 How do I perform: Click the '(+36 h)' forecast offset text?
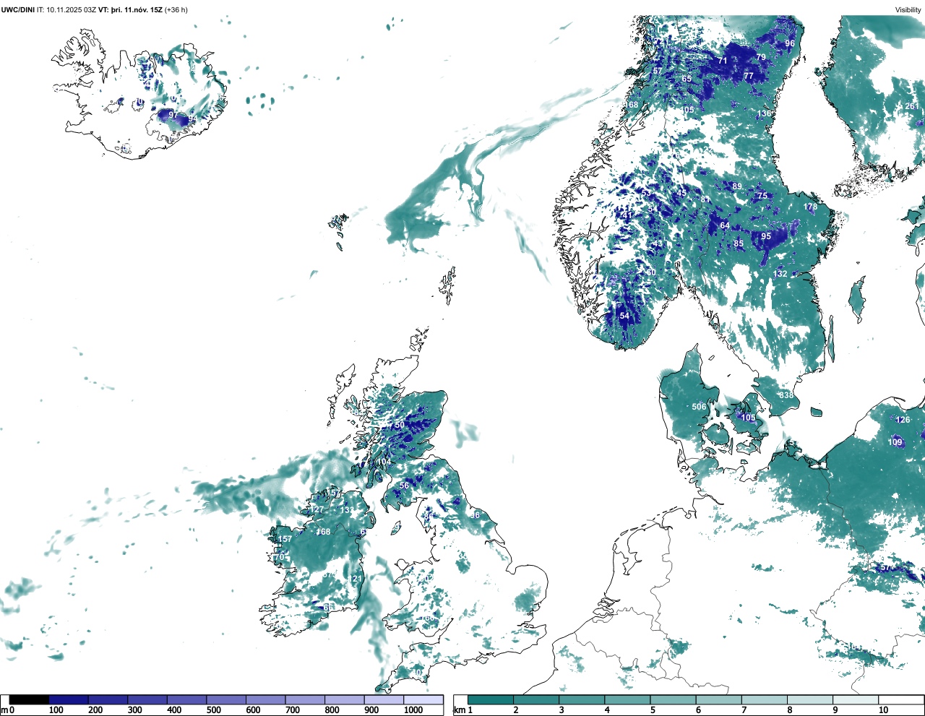tap(178, 10)
